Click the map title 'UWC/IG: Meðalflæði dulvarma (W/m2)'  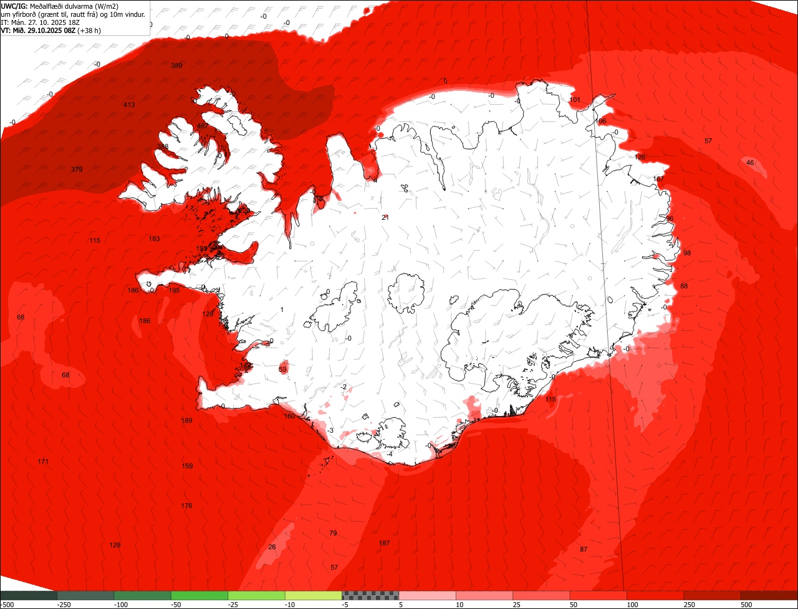click(x=60, y=6)
